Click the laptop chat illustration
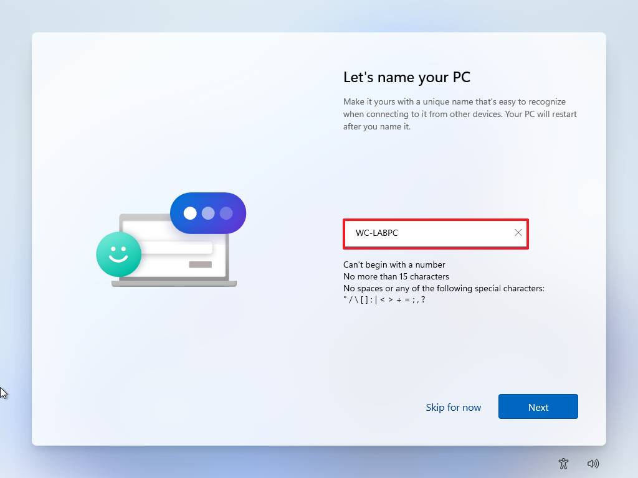The image size is (638, 478). pyautogui.click(x=171, y=240)
